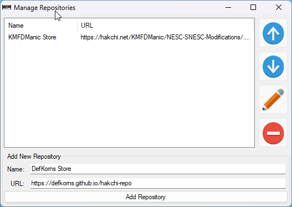Viewport: 292px width, 207px height.
Task: Move the selected repository up with the blue up arrow
Action: 273,33
